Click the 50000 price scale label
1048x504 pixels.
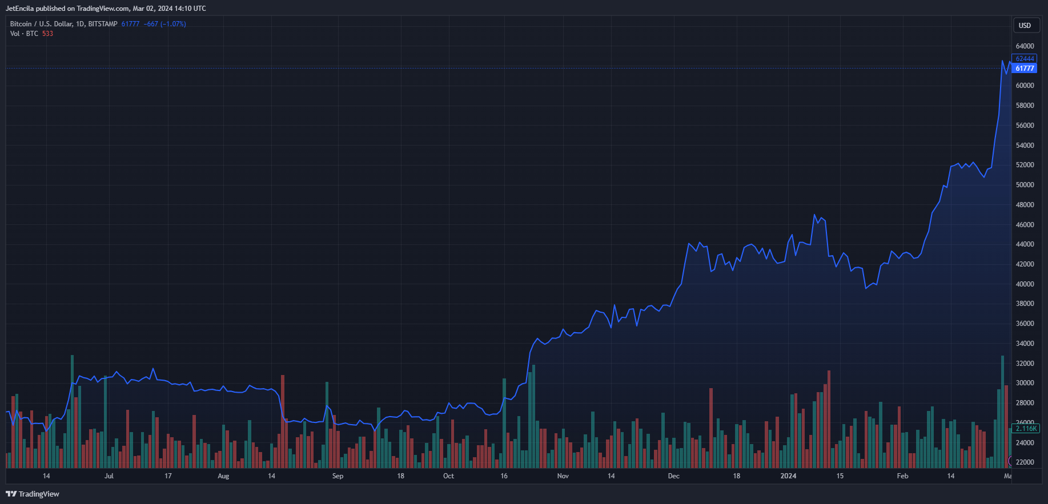tap(1025, 185)
